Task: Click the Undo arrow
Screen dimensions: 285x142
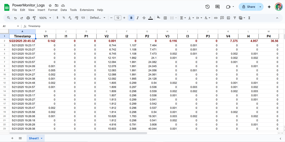Action: 15,18
